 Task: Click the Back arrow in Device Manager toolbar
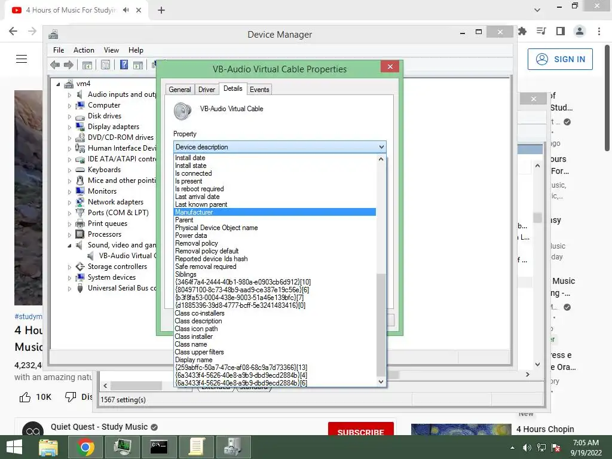(55, 65)
